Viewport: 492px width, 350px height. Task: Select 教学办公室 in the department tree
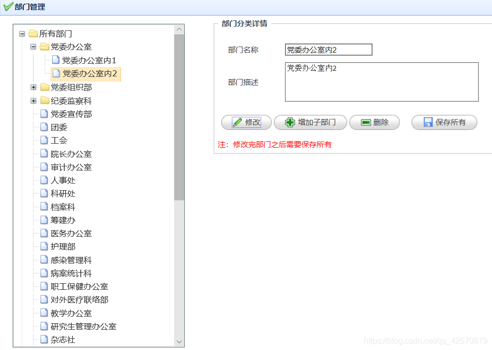click(x=71, y=313)
